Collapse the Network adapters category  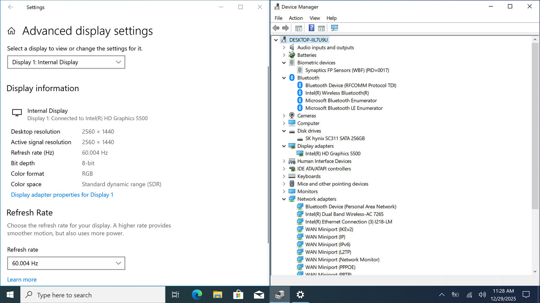pos(284,199)
